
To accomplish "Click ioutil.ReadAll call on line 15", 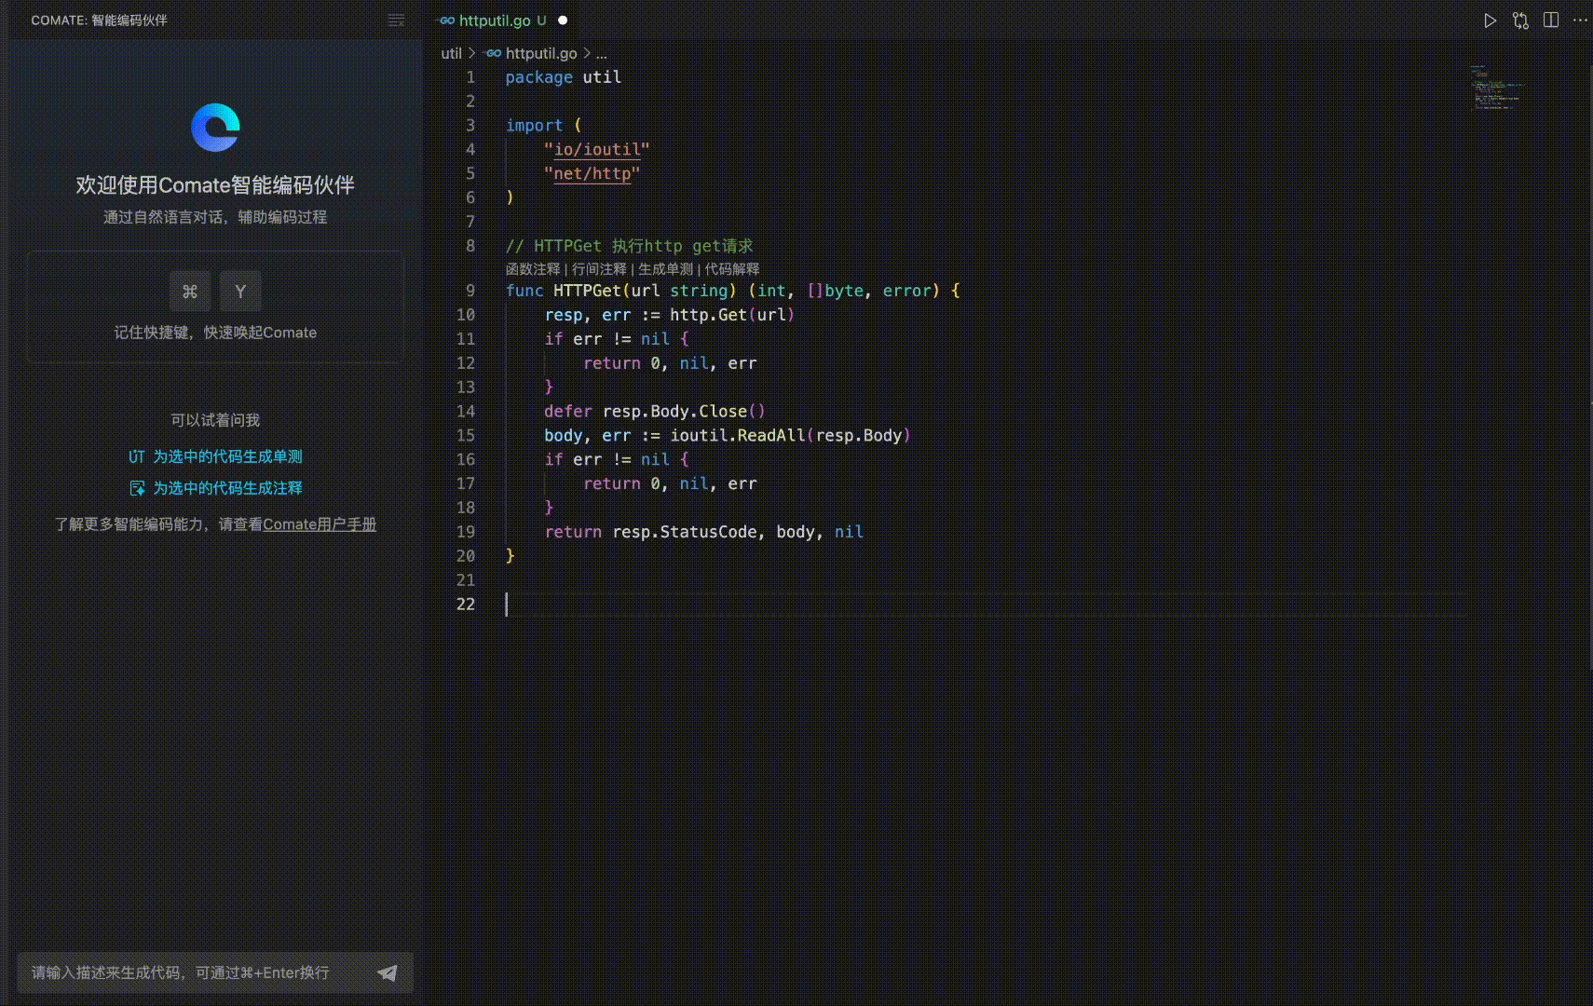I will pyautogui.click(x=790, y=435).
